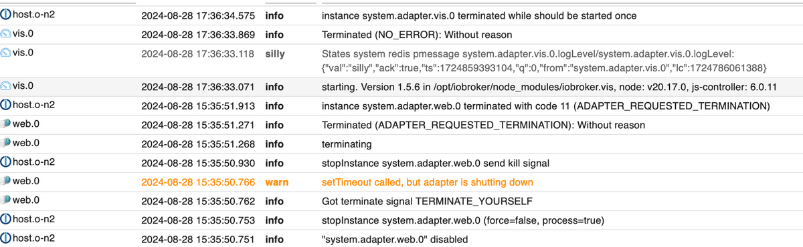Click the 'setTimeout called, but adapter is shutting down' message
Screen dimensions: 803x247
coord(428,182)
